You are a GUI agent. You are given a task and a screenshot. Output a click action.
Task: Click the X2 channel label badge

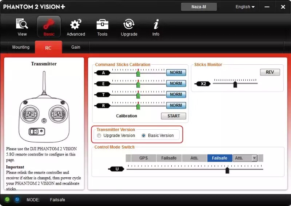point(203,84)
